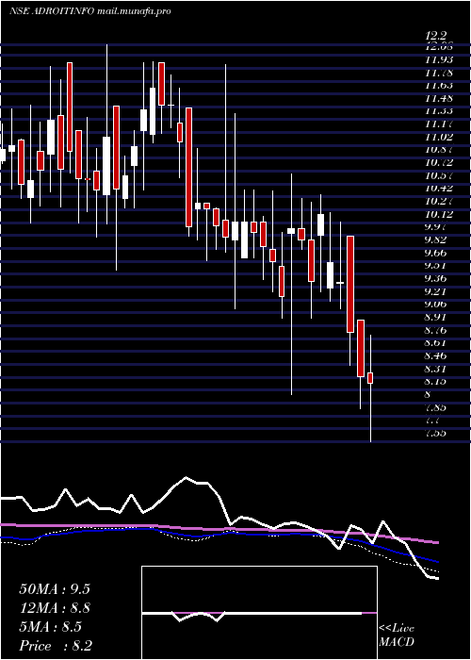The height and width of the screenshot is (660, 471).
Task: Select the 10.87 price axis label
Action: [439, 150]
